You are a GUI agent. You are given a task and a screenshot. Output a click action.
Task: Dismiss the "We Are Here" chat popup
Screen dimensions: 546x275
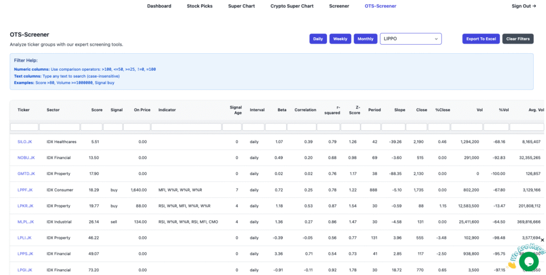click(542, 240)
